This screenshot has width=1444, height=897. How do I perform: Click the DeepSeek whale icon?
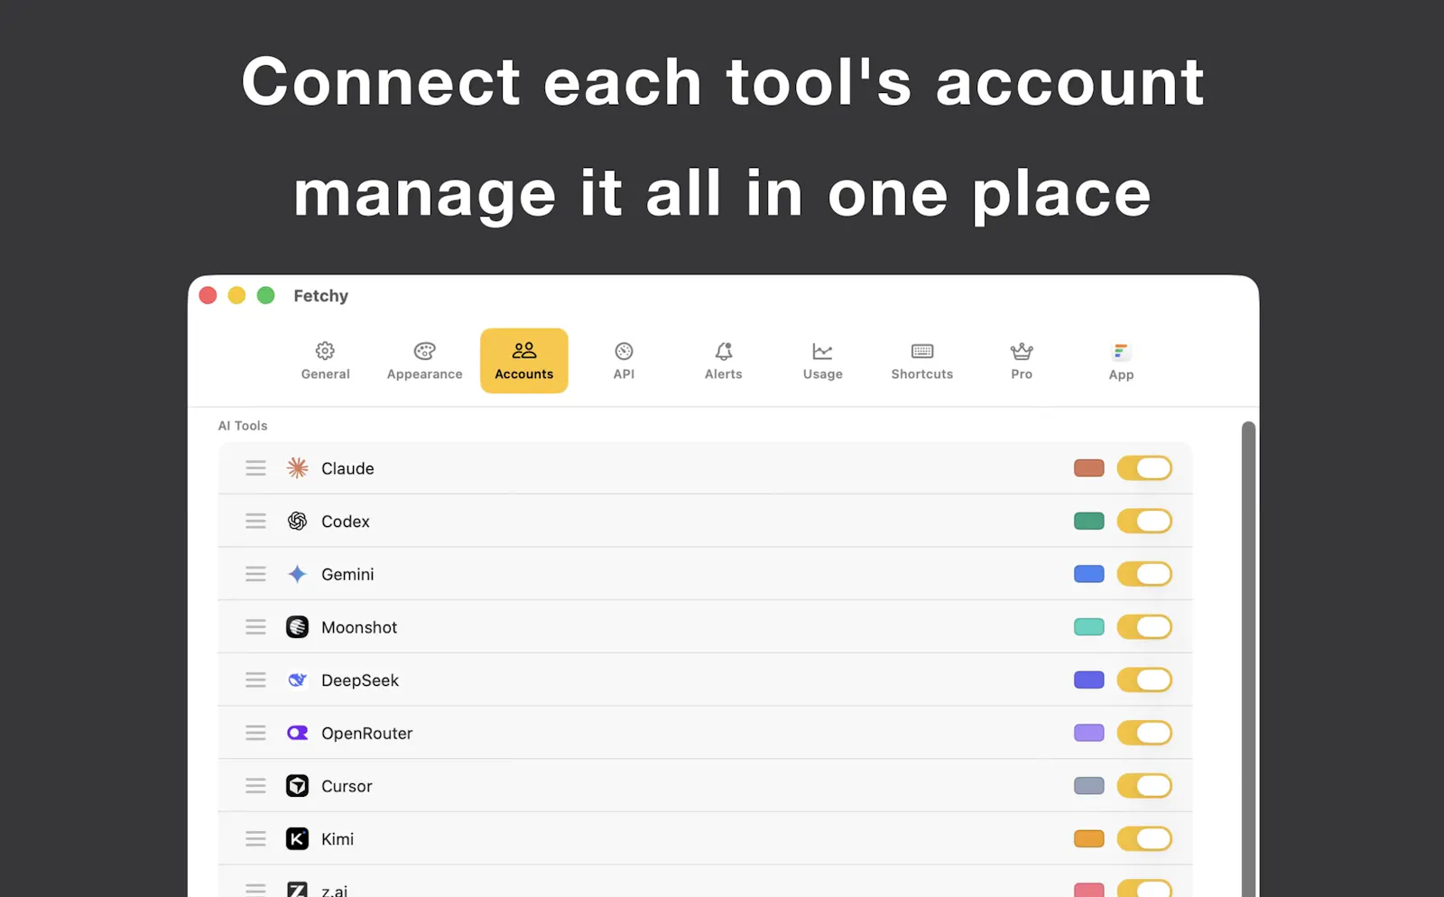pos(297,680)
